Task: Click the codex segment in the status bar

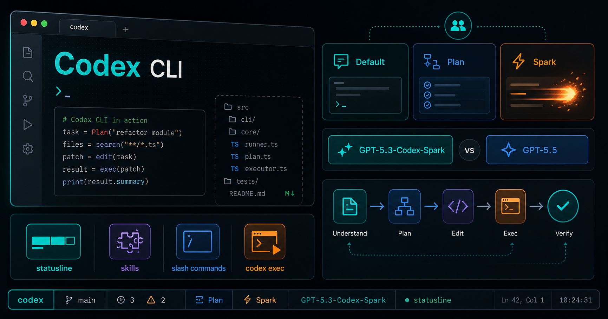Action: coord(31,300)
